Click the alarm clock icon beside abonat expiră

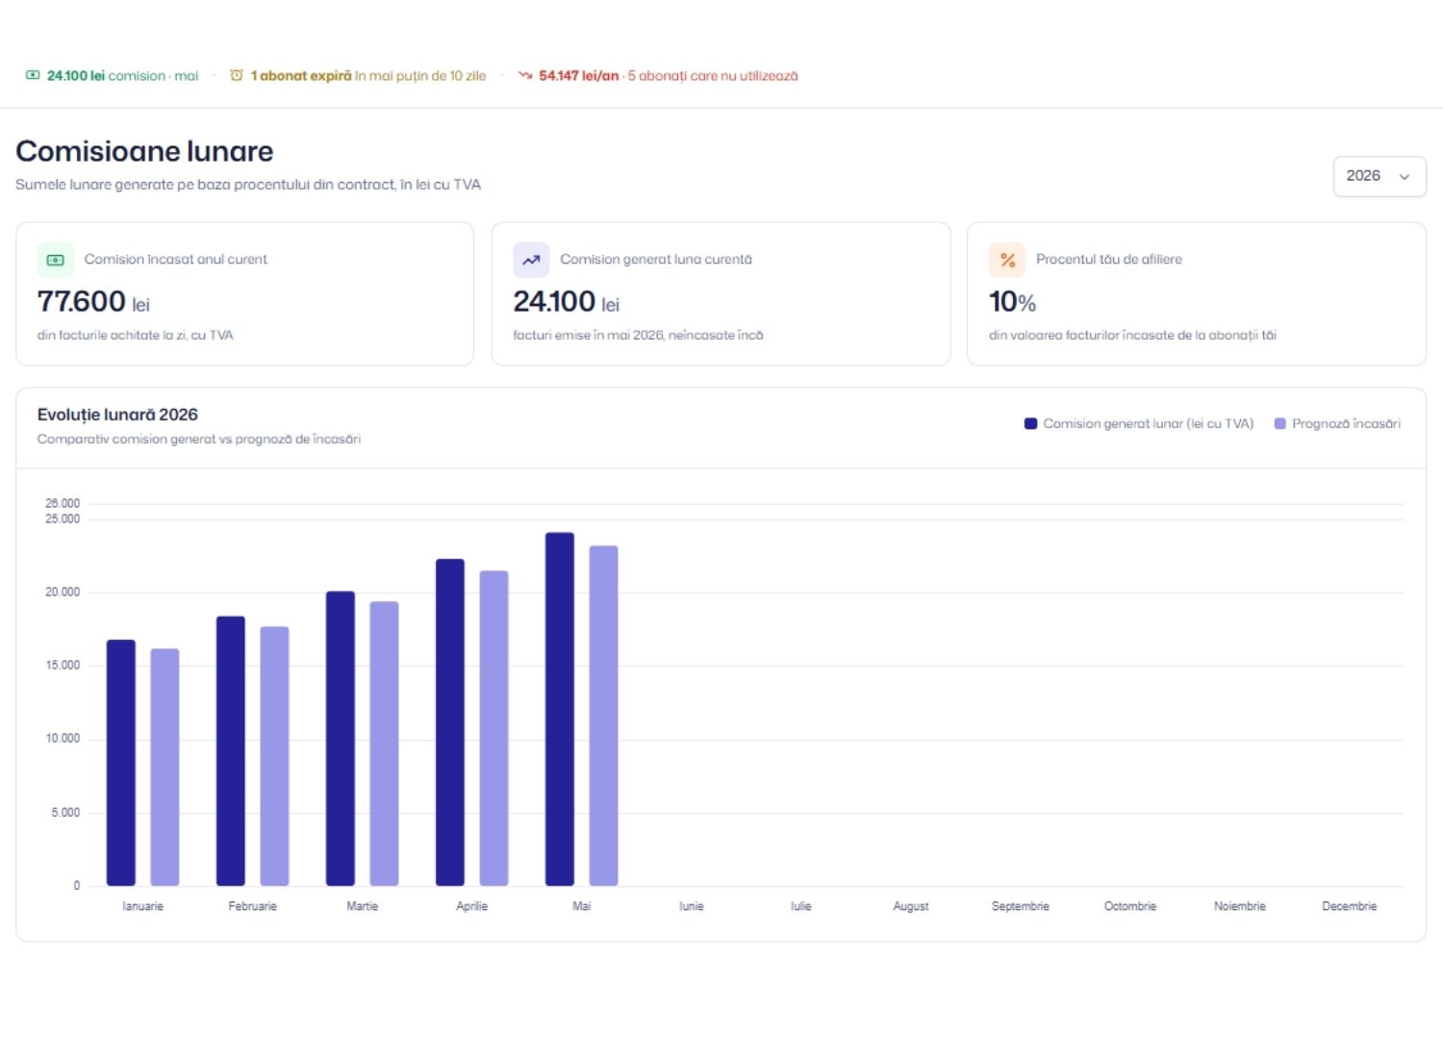point(237,75)
